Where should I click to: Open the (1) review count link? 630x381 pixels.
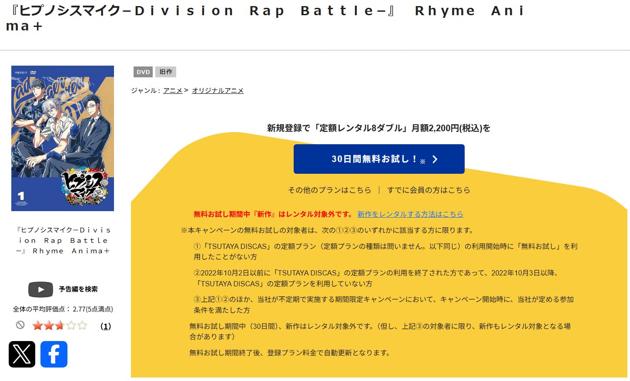106,326
